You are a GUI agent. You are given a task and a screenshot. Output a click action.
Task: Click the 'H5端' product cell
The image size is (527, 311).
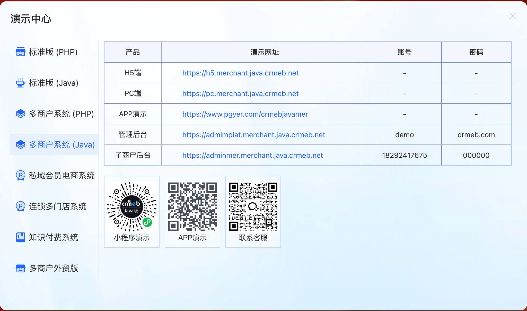[x=133, y=73]
